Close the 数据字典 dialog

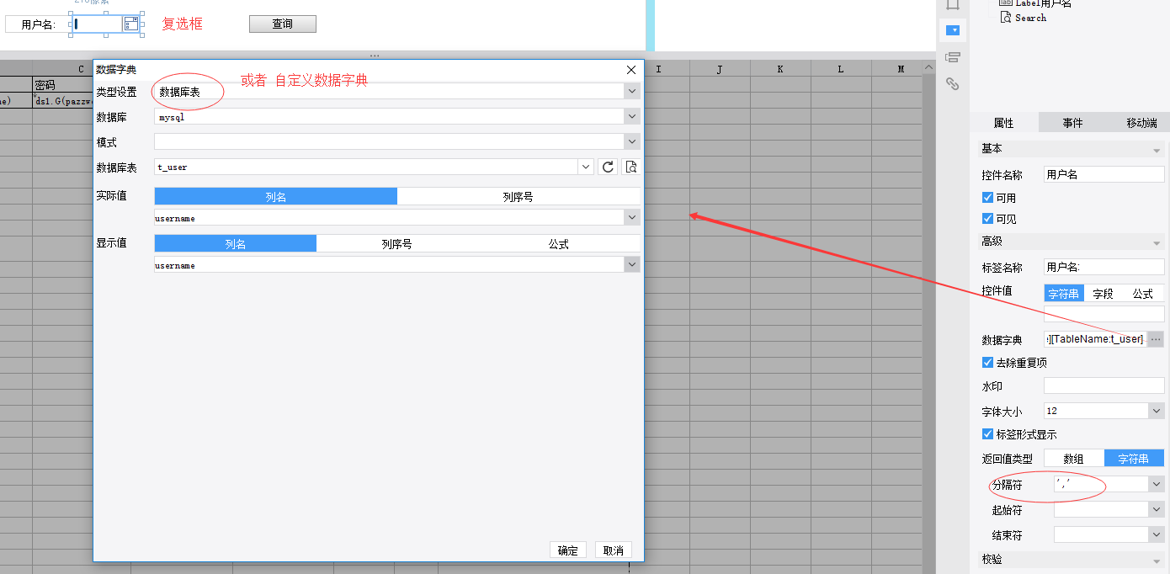631,70
